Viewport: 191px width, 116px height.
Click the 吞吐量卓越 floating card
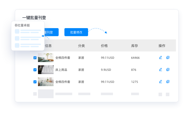tap(28, 36)
